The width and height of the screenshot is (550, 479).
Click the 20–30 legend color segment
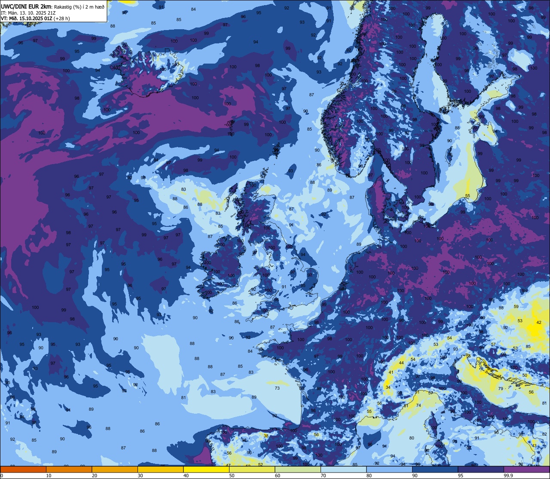click(x=115, y=469)
